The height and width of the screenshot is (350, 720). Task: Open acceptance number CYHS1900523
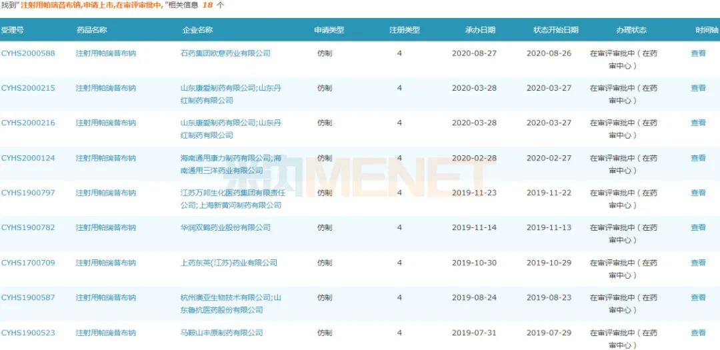(x=28, y=333)
